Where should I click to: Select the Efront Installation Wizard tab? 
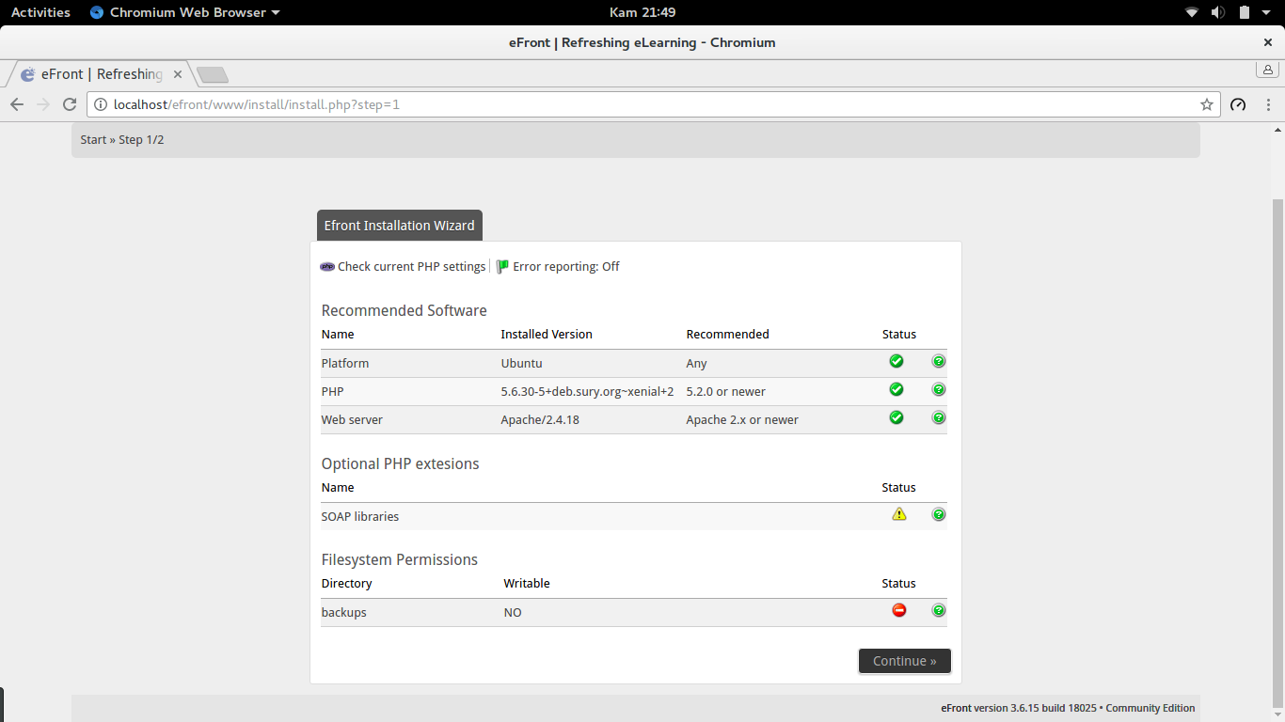pyautogui.click(x=400, y=226)
